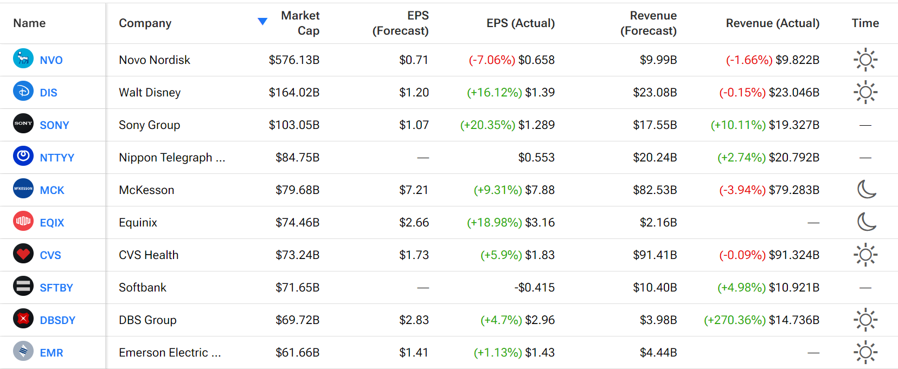Click the $164.02B market cap value
898x369 pixels.
click(294, 93)
